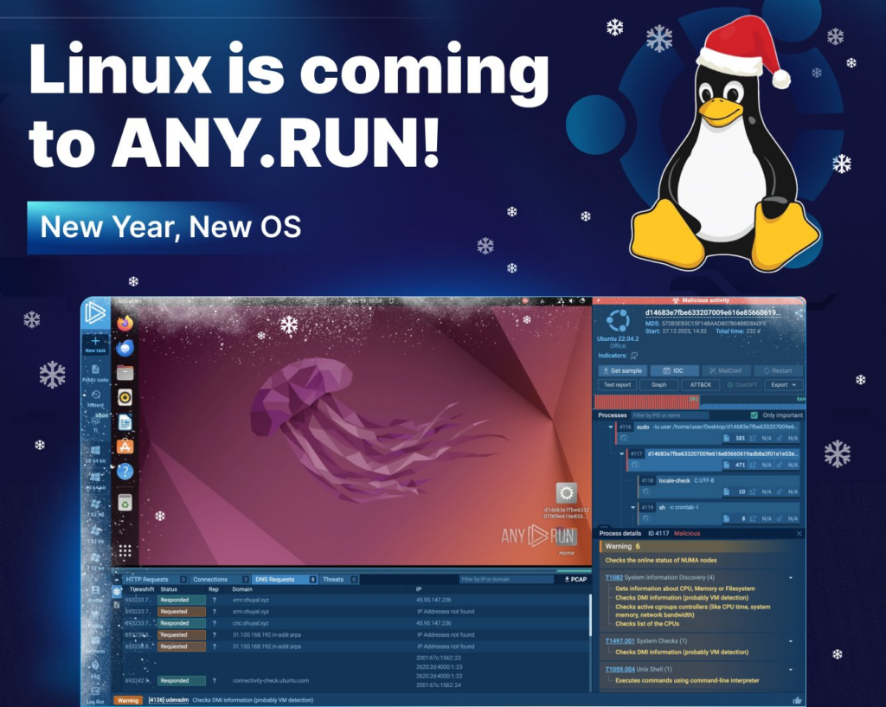Click the Ubuntu 22.04.2 OS logo

(x=618, y=321)
